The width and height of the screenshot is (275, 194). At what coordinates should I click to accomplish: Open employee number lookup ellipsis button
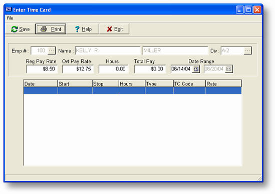point(52,50)
